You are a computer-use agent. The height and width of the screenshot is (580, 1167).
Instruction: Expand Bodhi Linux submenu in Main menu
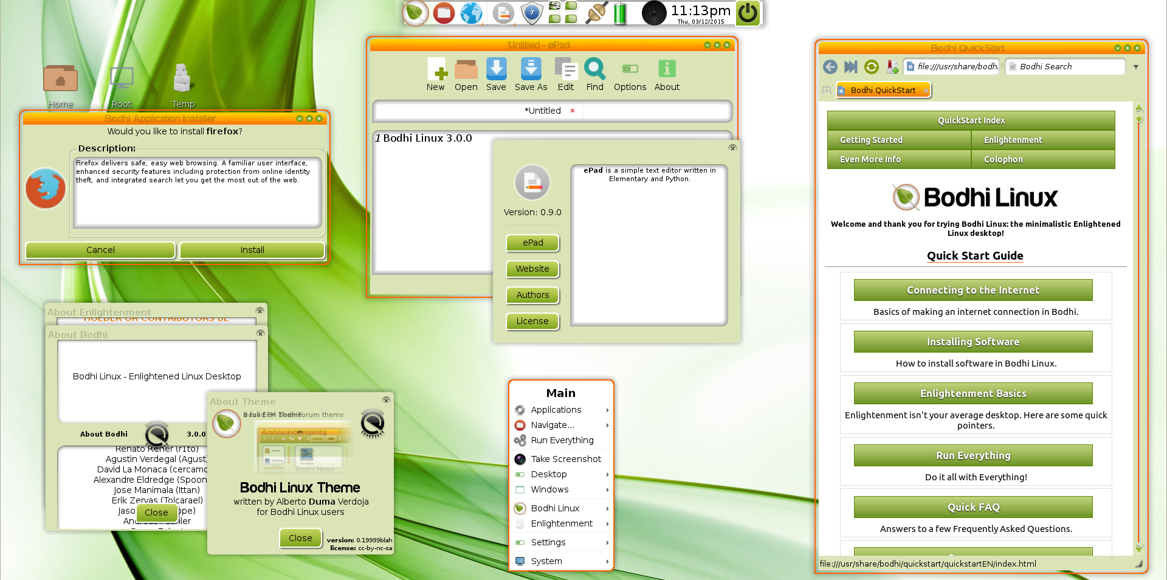(x=561, y=508)
